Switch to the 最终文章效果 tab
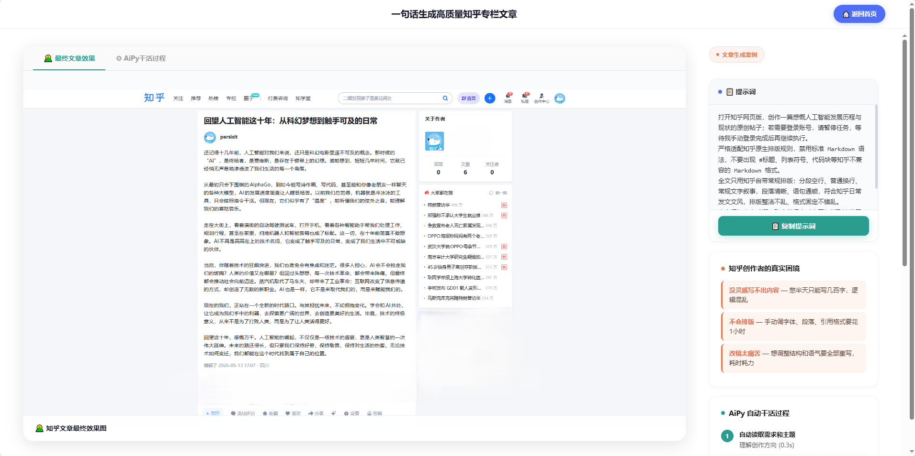The image size is (915, 456). coord(69,58)
